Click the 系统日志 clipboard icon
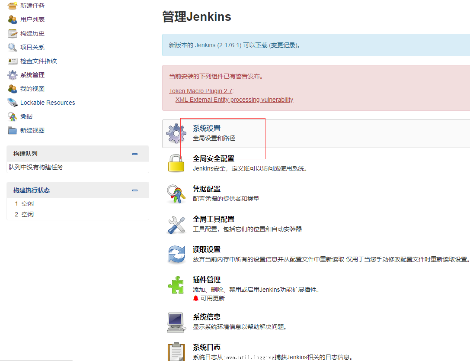Screen dimensions: 470x361 (x=176, y=352)
